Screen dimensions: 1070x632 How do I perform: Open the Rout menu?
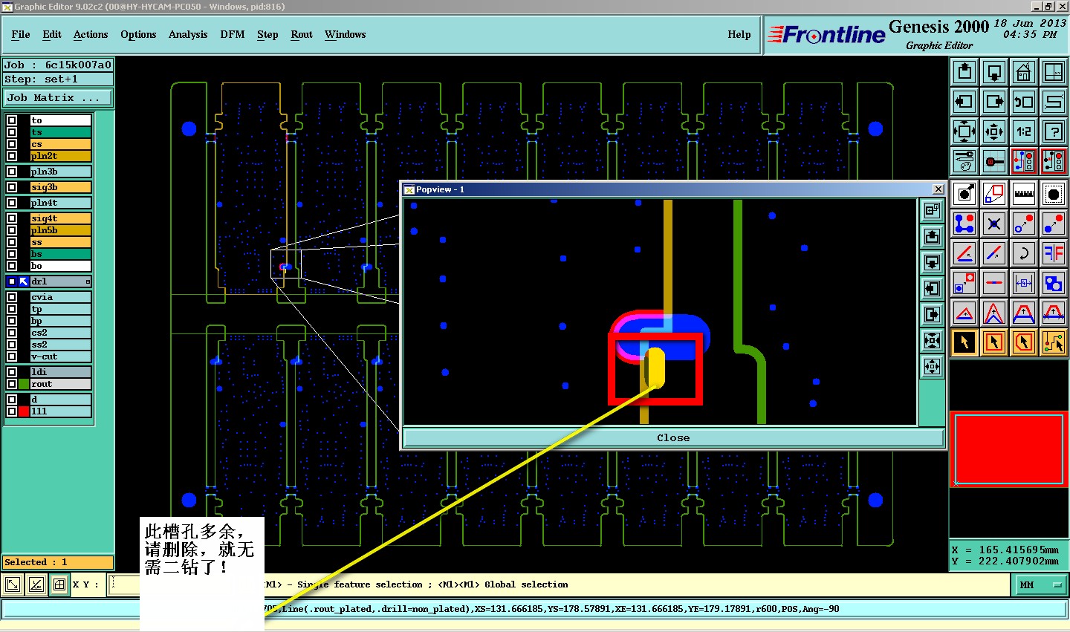[x=302, y=34]
